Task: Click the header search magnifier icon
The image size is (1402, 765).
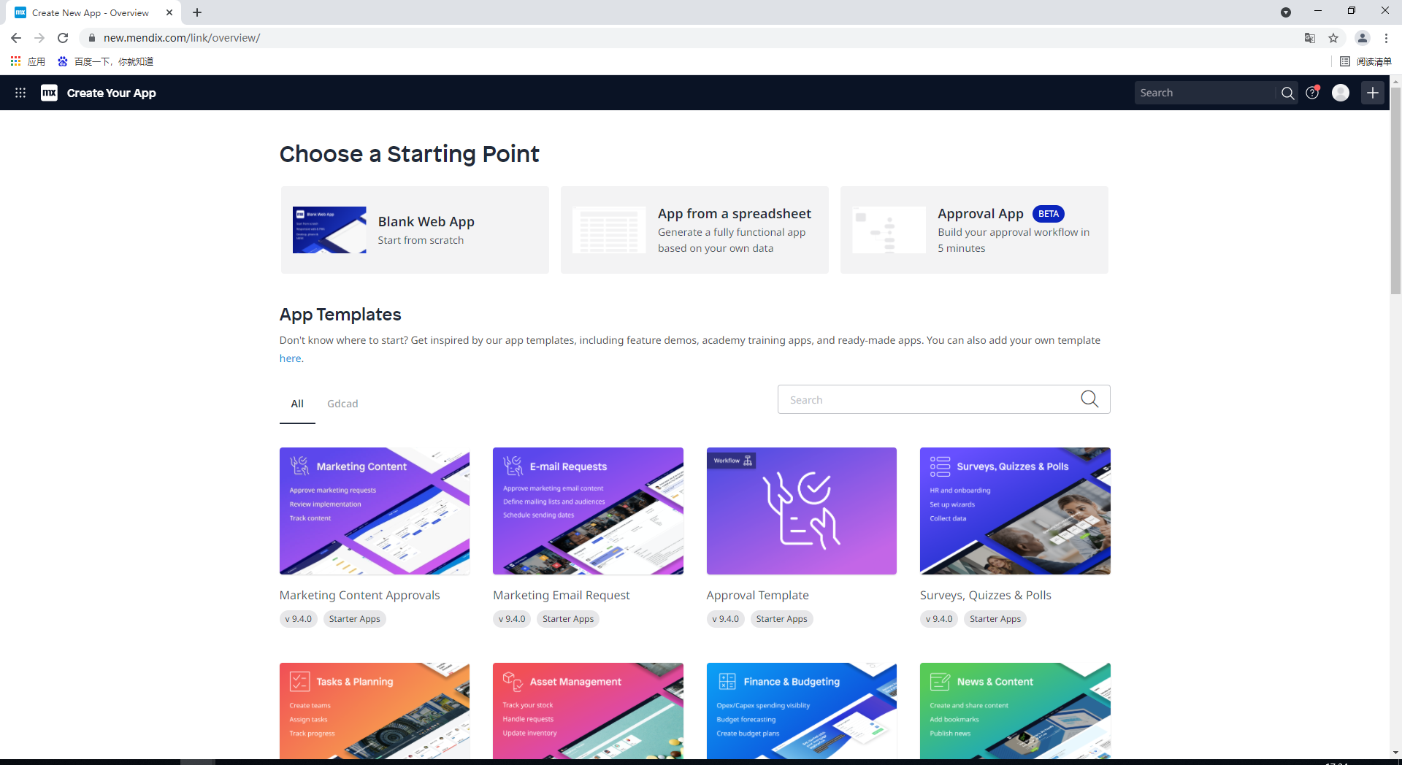Action: tap(1287, 93)
